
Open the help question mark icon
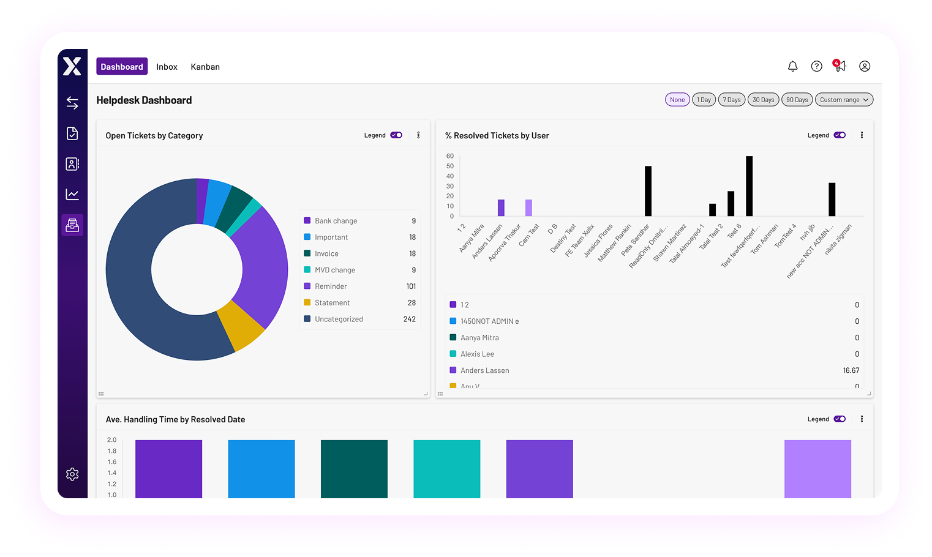coord(816,66)
